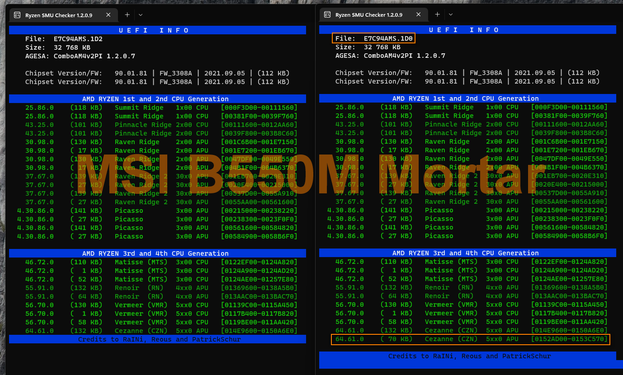Select the Ryzen SMU Checker tab title in left window
623x375 pixels.
pyautogui.click(x=59, y=15)
